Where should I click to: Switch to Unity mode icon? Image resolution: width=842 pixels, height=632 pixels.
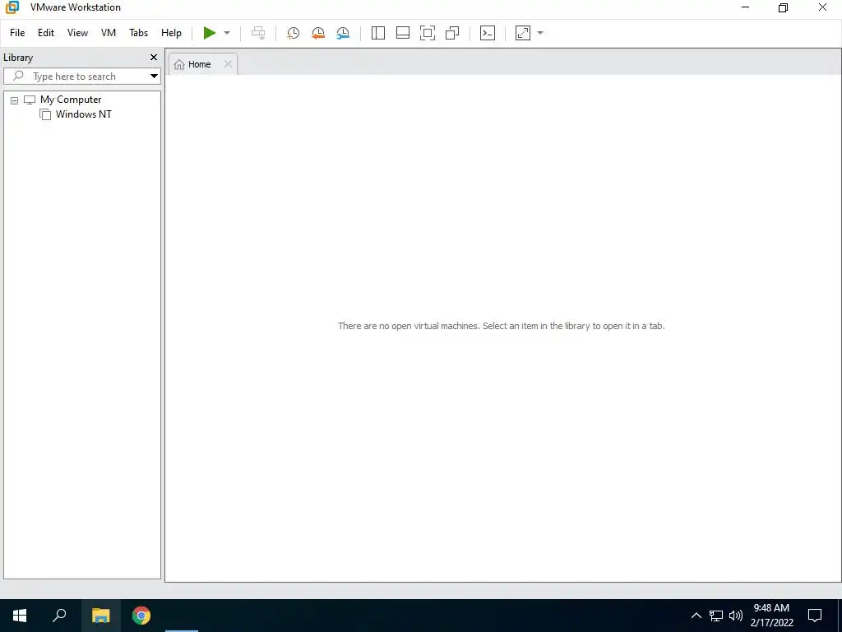pos(452,33)
